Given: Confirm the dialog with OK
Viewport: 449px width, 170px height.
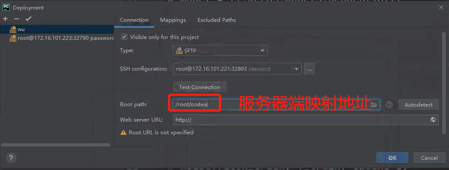Looking at the screenshot, I should point(392,158).
